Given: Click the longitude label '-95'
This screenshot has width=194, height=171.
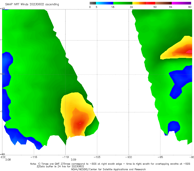Looking at the screenshot, I should 160,157.
